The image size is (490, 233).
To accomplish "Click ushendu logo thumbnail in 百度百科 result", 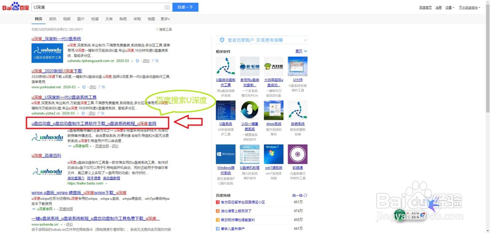I will [x=47, y=171].
